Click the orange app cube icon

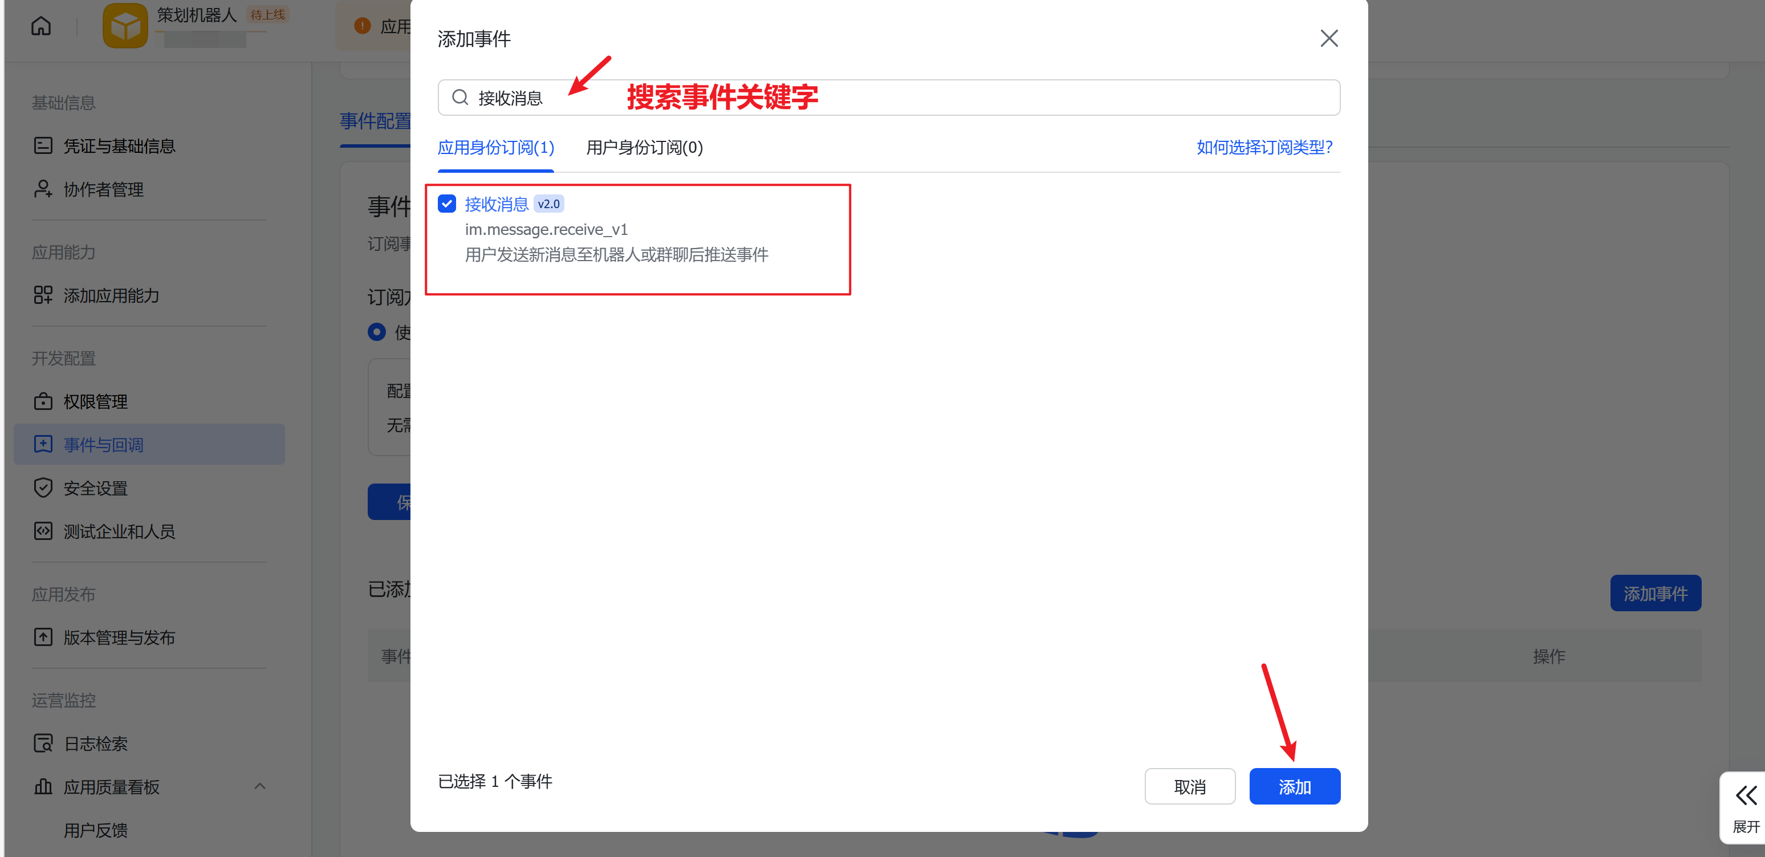pos(125,26)
